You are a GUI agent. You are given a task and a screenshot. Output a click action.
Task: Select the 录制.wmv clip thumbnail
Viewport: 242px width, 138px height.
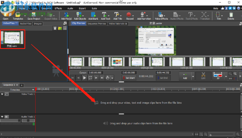click(12, 39)
